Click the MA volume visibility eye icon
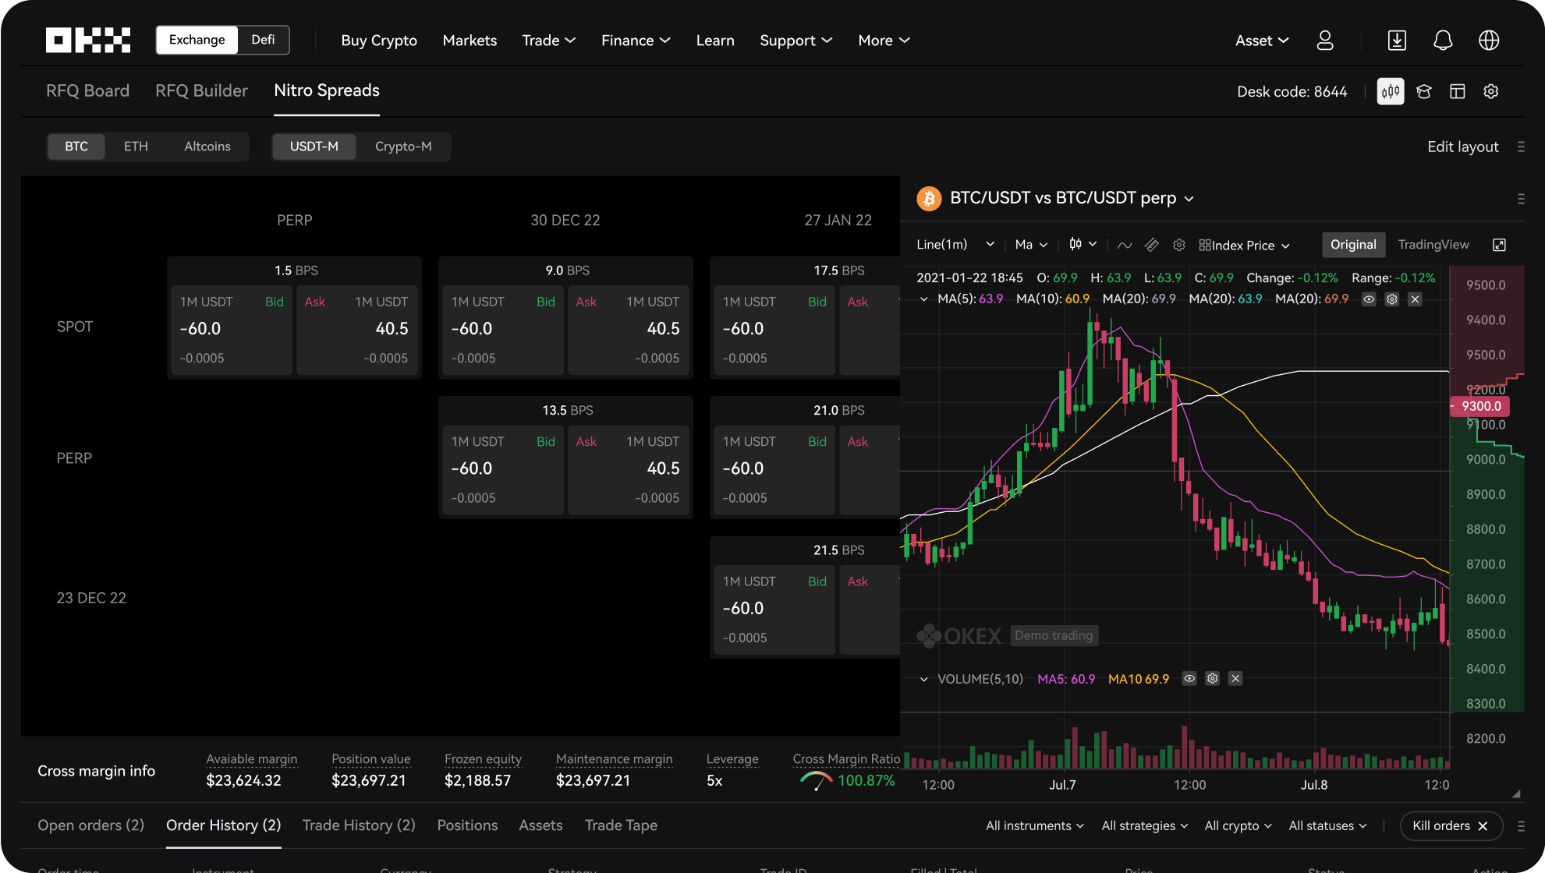This screenshot has height=873, width=1545. (x=1189, y=679)
